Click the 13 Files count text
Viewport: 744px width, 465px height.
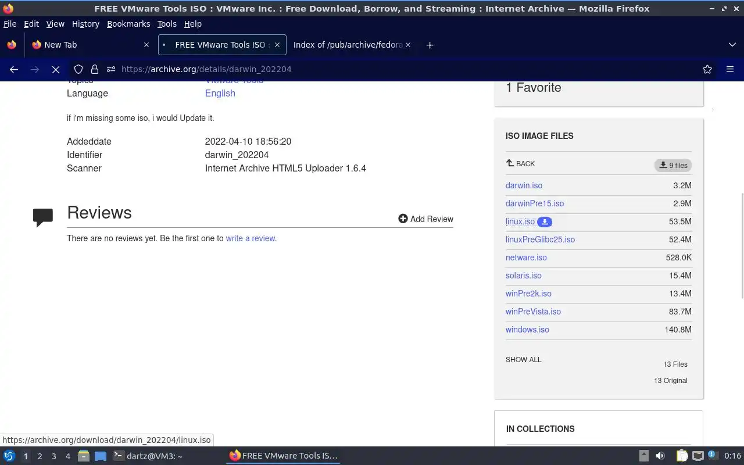(x=675, y=364)
